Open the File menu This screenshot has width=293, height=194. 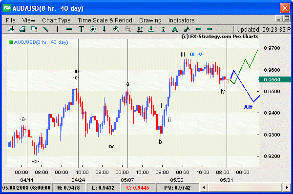point(11,20)
